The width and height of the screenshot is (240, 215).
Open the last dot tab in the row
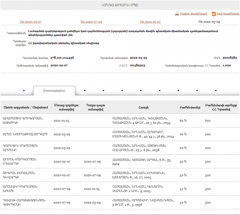point(216,91)
